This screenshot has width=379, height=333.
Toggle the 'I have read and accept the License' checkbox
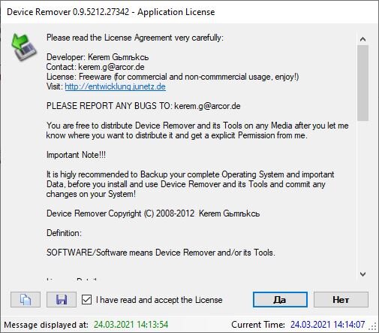click(86, 300)
